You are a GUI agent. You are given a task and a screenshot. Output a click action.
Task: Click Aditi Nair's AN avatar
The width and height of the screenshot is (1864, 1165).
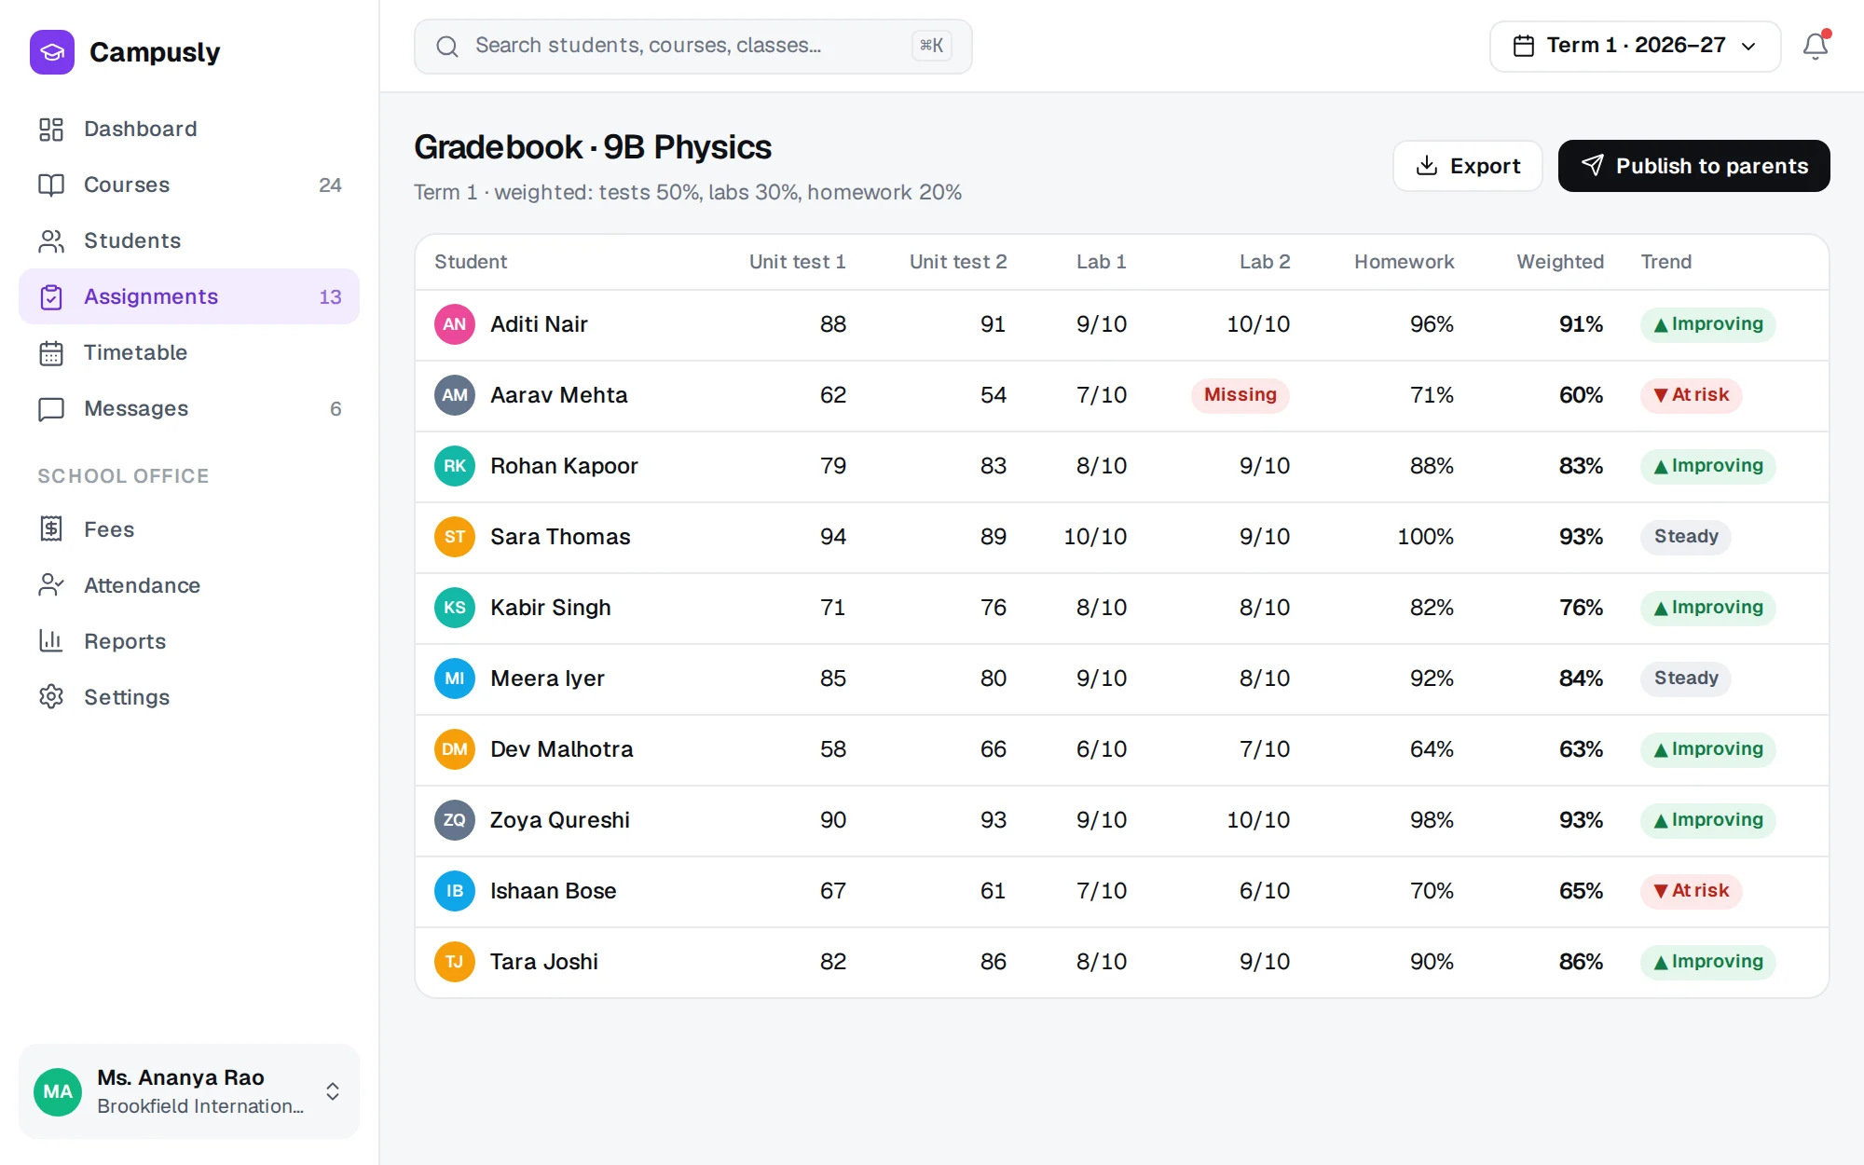click(x=455, y=324)
